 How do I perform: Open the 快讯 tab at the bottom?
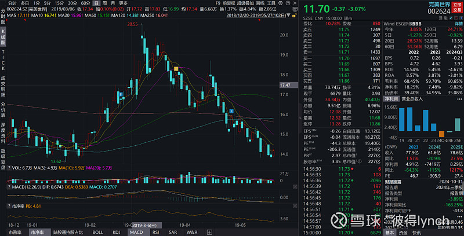[x=416, y=233]
